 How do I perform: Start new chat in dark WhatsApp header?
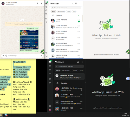coord(78,62)
